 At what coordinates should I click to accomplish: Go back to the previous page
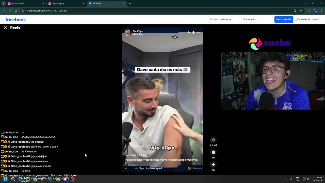pos(4,11)
